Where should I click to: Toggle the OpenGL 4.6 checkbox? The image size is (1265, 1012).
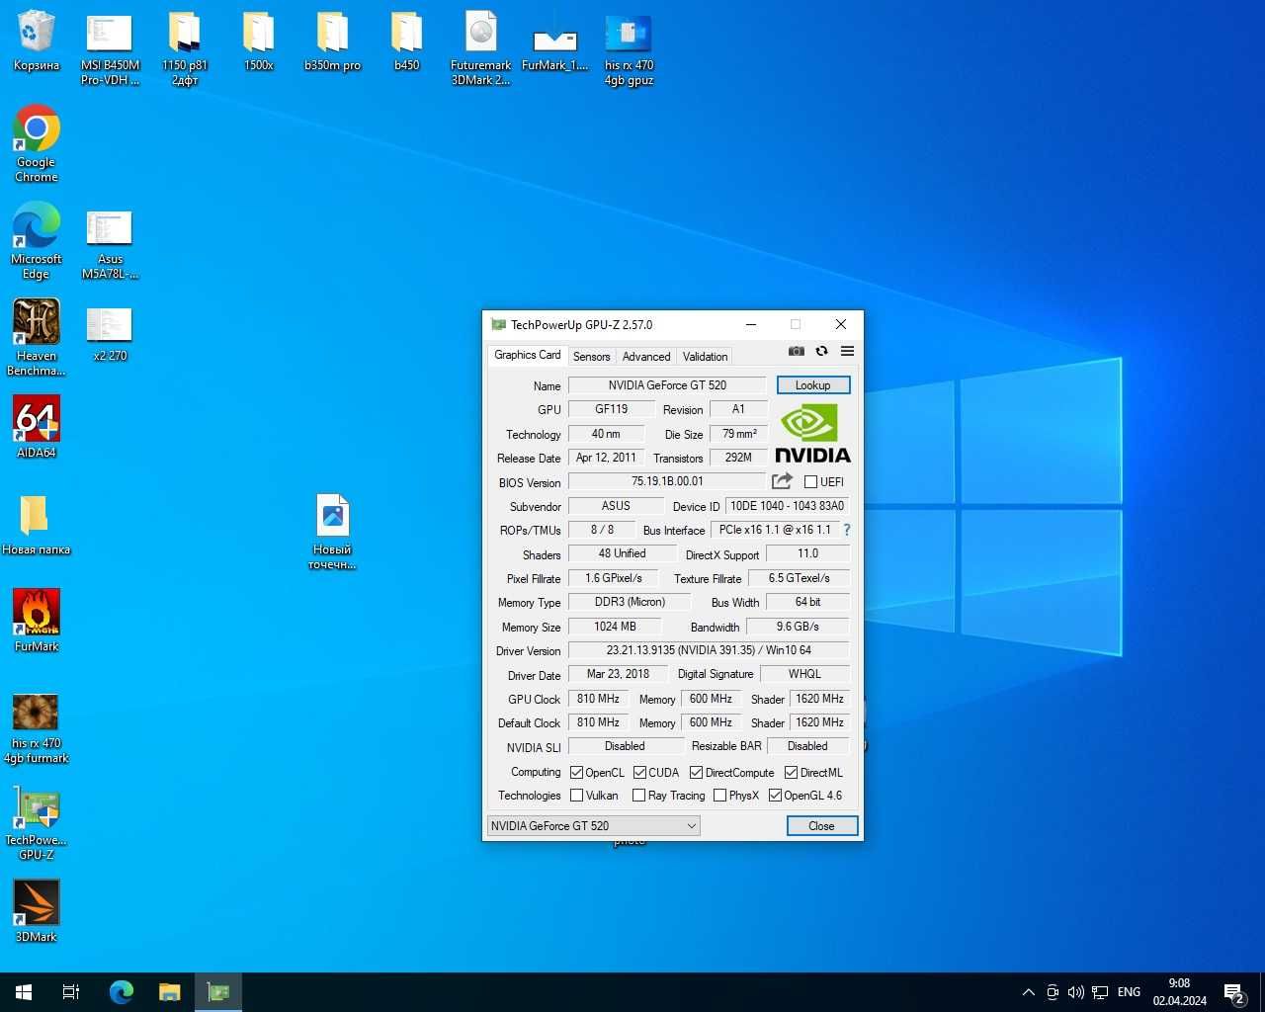(x=776, y=796)
